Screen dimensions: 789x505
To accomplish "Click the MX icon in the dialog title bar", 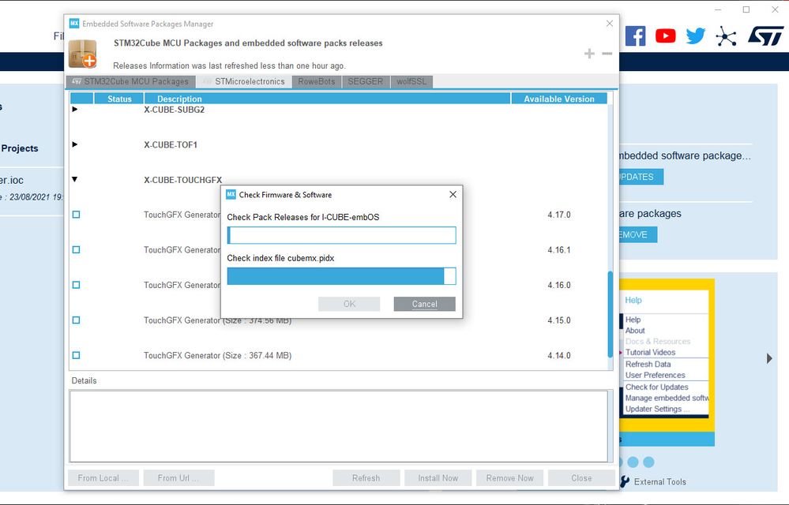I will click(231, 194).
